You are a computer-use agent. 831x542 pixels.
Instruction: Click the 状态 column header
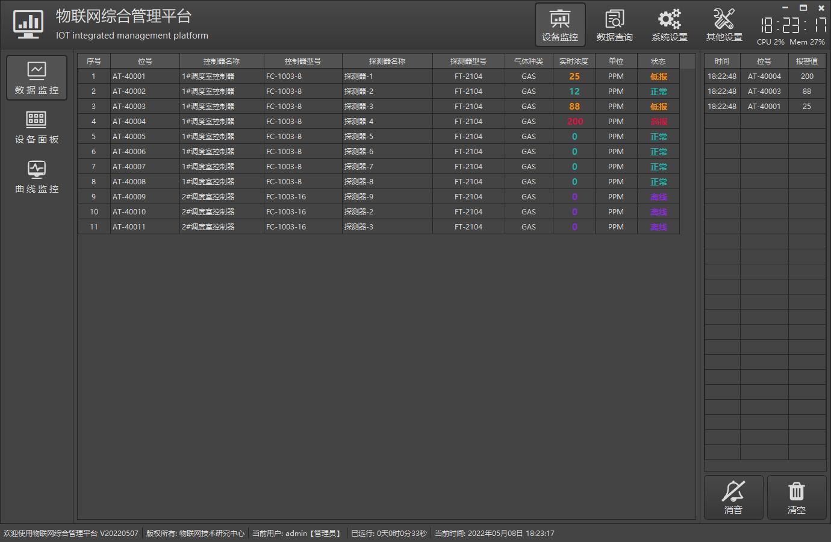658,61
